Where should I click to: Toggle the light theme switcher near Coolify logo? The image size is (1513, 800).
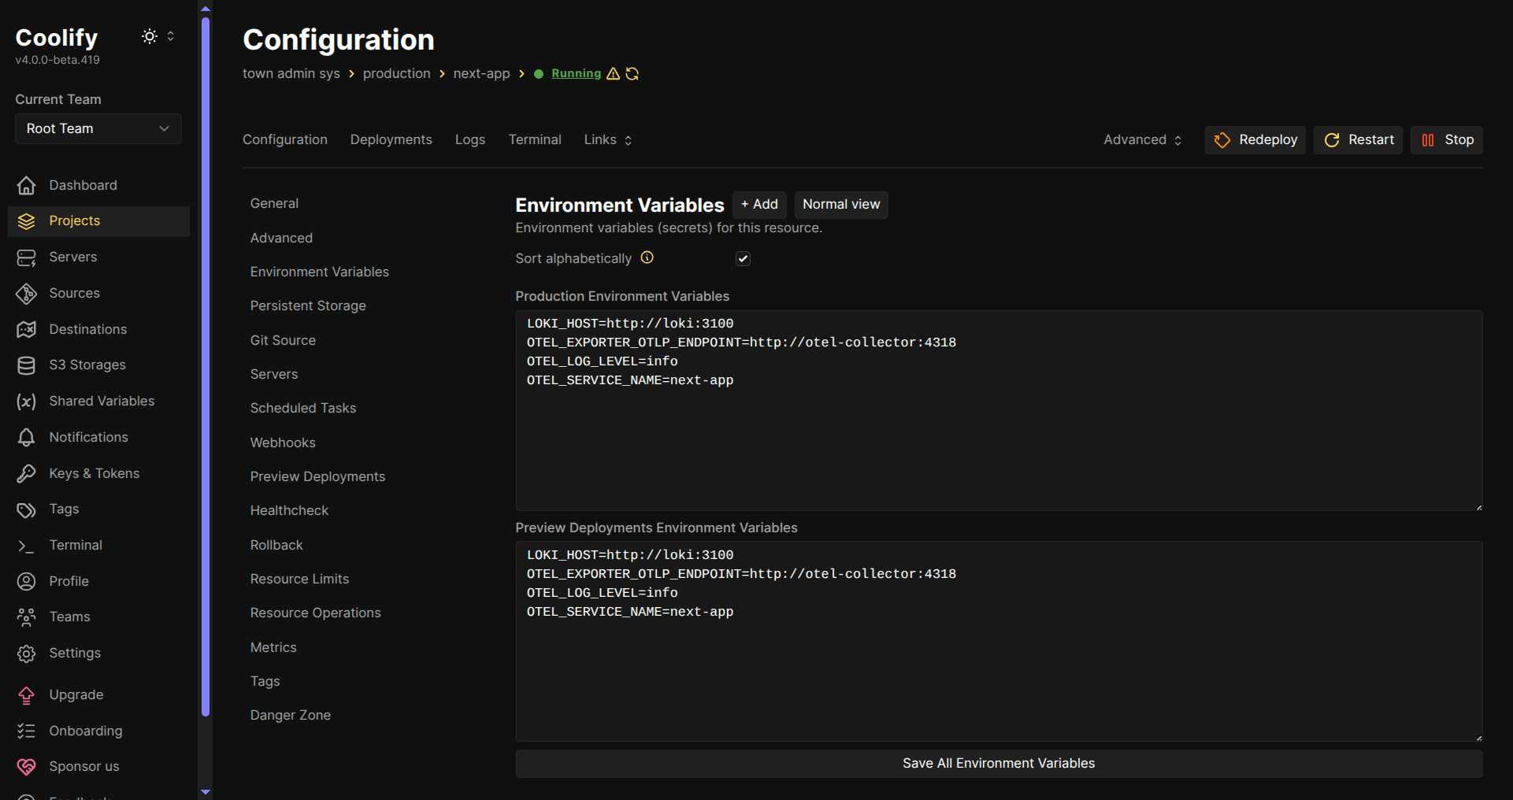point(149,36)
